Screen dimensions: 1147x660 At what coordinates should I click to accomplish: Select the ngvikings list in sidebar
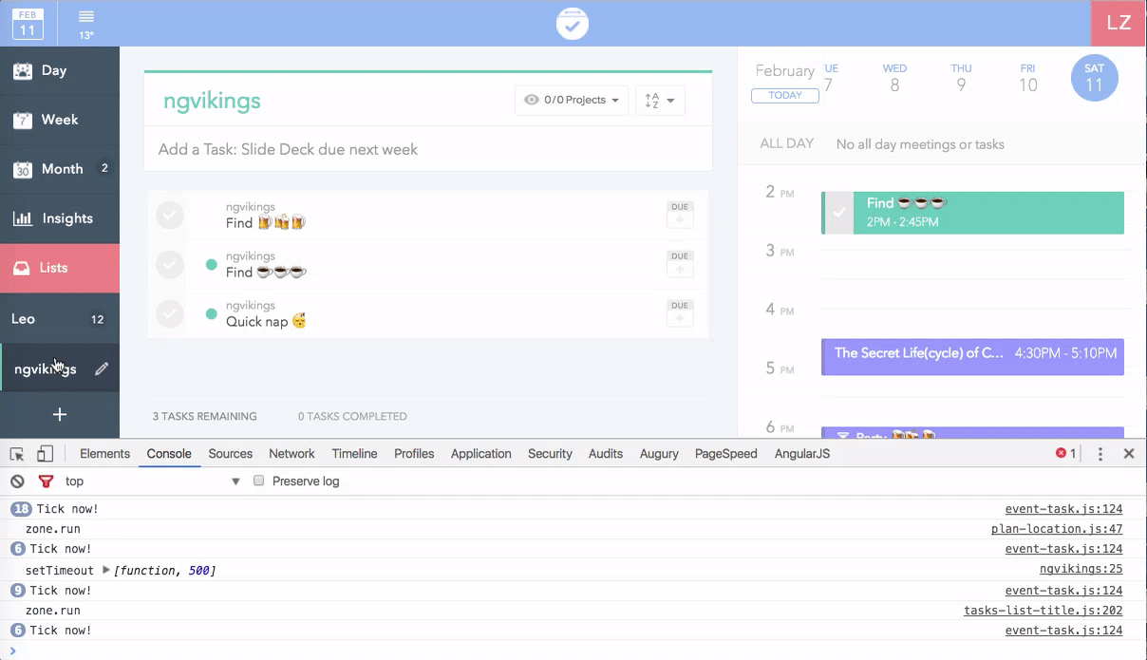point(46,368)
